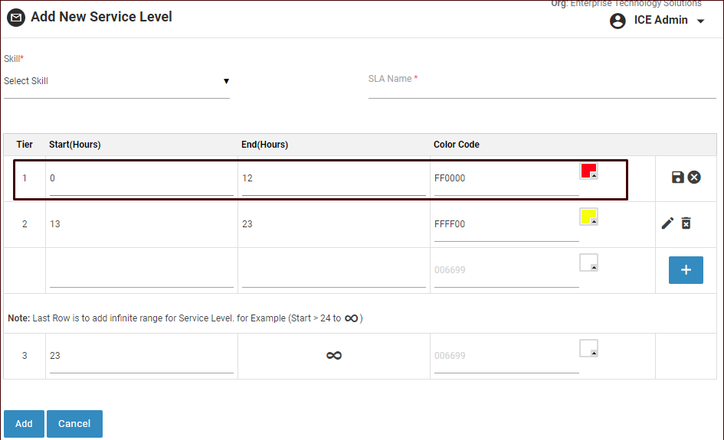The width and height of the screenshot is (724, 440).
Task: Click tier 1 End hours field showing 12
Action: 333,179
